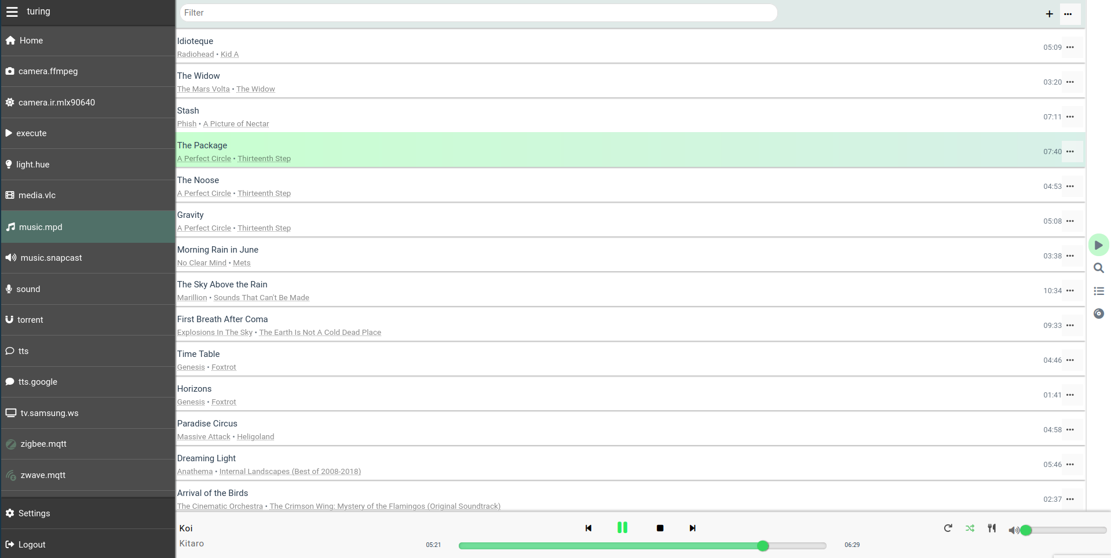Toggle repeat mode in the player bar

(x=947, y=528)
